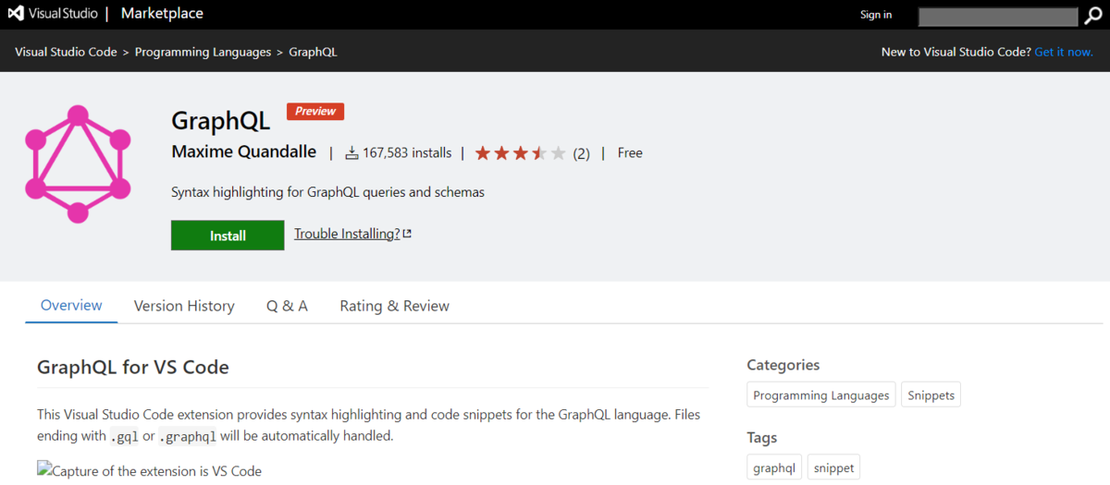Click the star rating display
This screenshot has width=1110, height=485.
coord(520,153)
